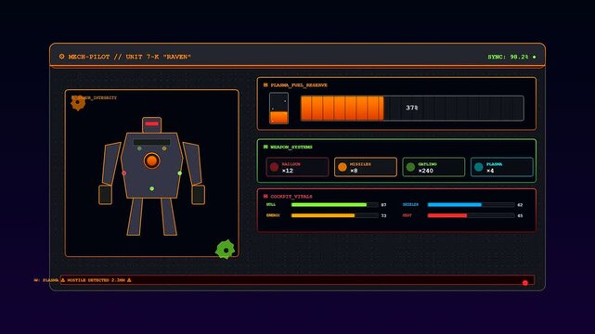Click the red dot in alert ticker
Viewport: 595px width, 334px height.
525,283
